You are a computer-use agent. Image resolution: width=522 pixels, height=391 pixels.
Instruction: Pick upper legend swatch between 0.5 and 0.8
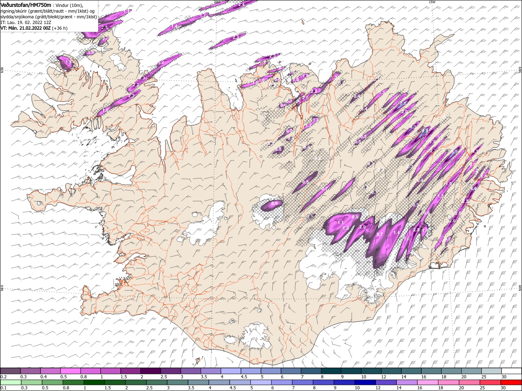point(71,371)
